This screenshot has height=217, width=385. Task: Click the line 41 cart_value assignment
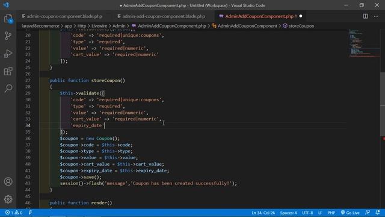coord(112,164)
